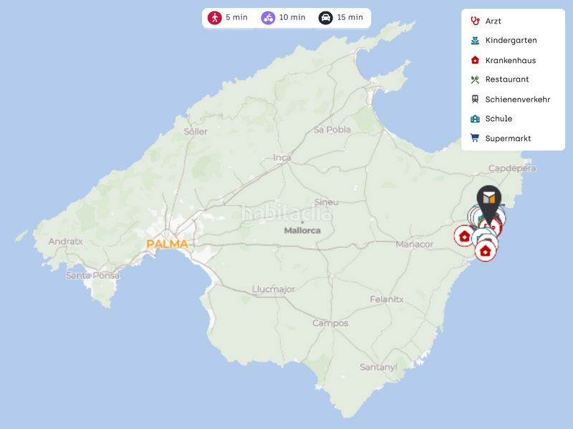The height and width of the screenshot is (429, 573).
Task: Click the southernmost hospital marker on coast
Action: point(486,251)
